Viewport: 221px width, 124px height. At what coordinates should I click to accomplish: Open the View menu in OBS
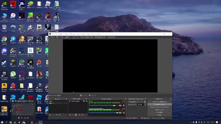(67, 37)
